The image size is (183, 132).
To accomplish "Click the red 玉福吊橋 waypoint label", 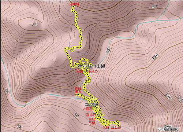I will 92,121.
